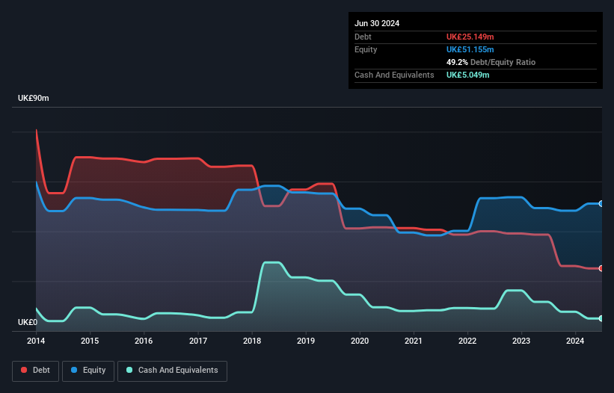Click the 2024 x-axis label
Image resolution: width=614 pixels, height=393 pixels.
(575, 341)
